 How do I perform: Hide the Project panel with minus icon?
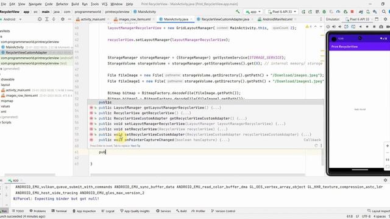(69, 19)
